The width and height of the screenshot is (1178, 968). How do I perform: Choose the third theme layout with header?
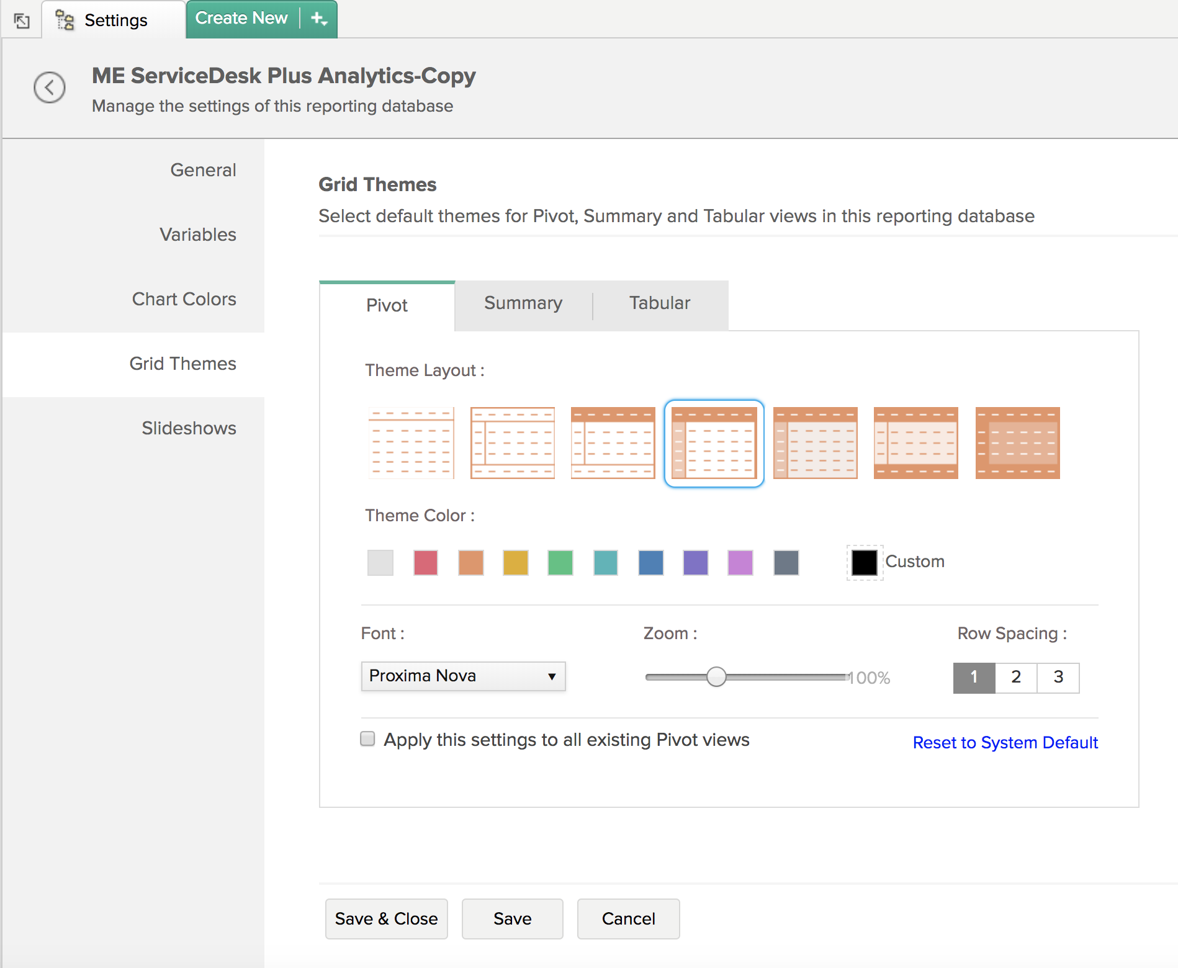tap(613, 443)
